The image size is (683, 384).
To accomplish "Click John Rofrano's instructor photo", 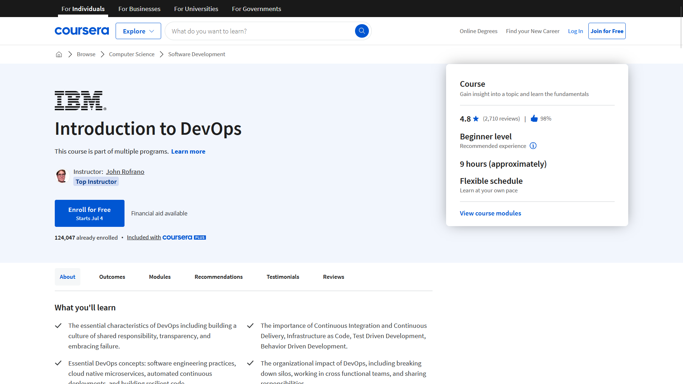I will tap(62, 176).
